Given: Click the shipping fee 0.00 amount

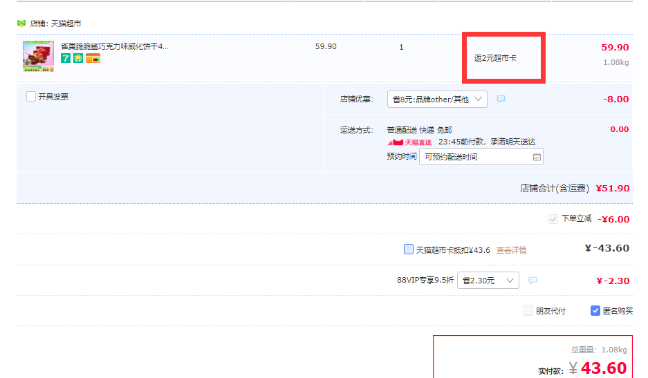Looking at the screenshot, I should pyautogui.click(x=620, y=129).
